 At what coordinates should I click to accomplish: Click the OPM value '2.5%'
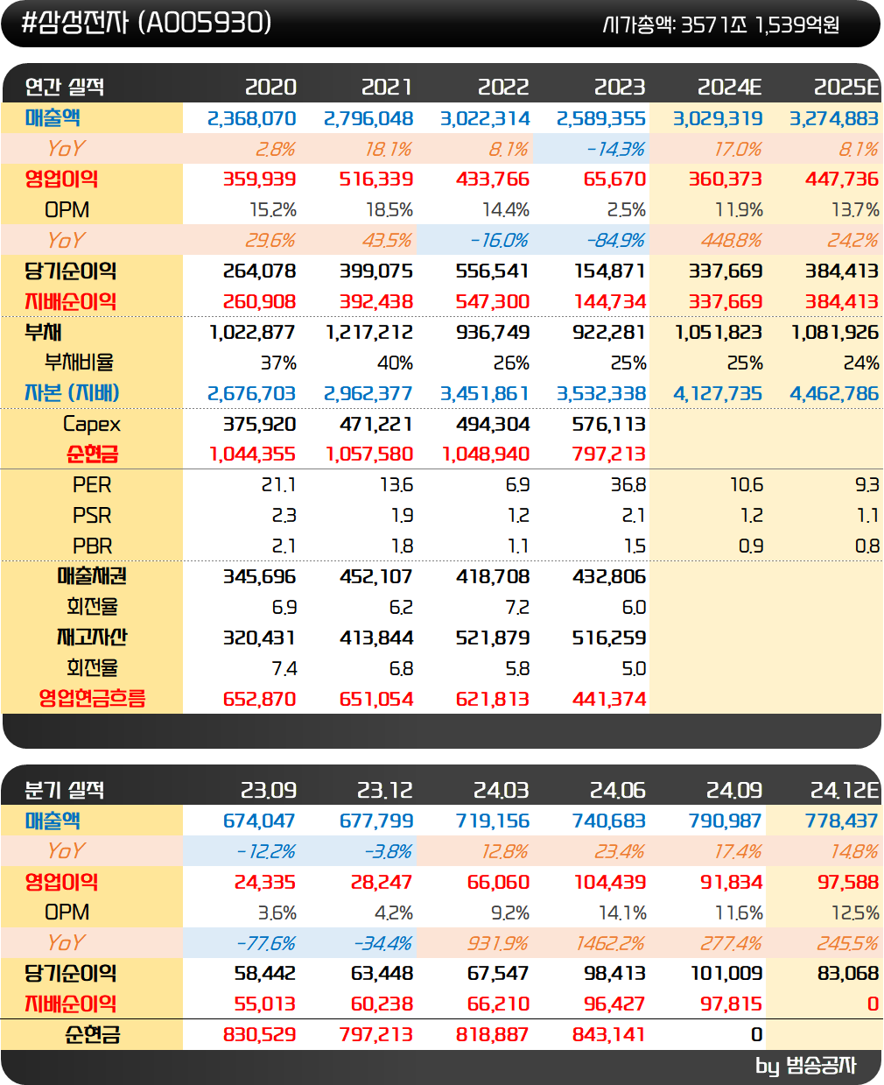coord(627,210)
